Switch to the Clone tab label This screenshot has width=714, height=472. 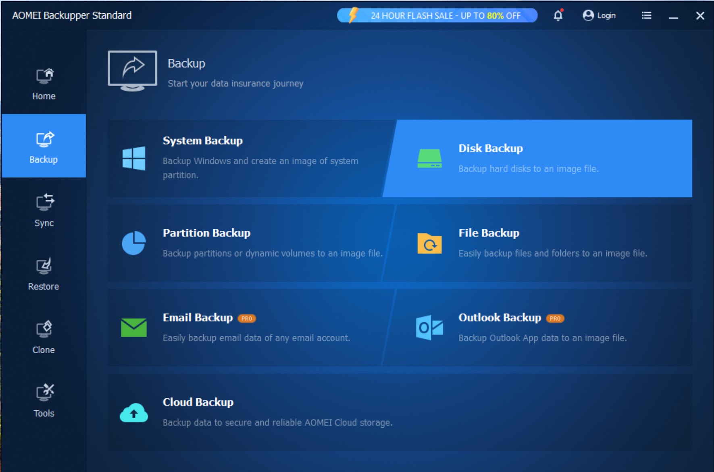pos(44,350)
